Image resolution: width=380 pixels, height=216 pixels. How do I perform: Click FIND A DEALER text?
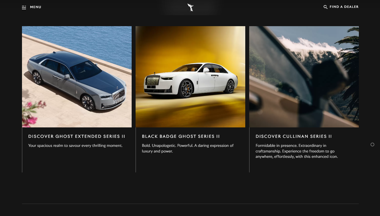pos(344,7)
